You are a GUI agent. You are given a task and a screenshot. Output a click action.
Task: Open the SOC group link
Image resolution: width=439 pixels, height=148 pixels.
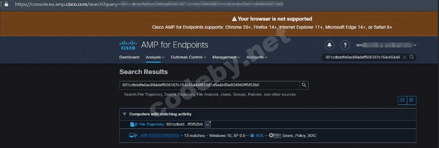(260, 135)
